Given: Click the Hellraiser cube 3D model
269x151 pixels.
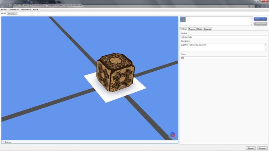Looking at the screenshot, I should (x=115, y=72).
